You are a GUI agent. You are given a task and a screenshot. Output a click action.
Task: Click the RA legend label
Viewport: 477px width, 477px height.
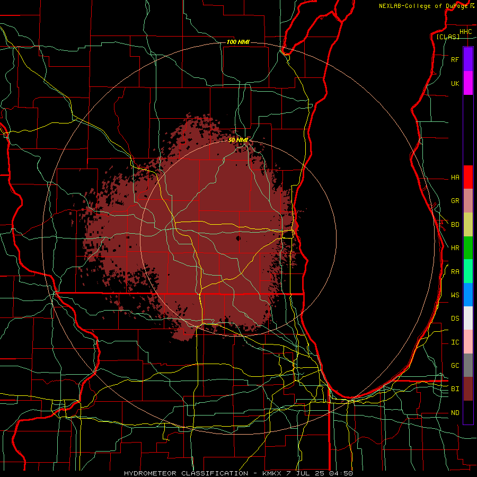[455, 271]
